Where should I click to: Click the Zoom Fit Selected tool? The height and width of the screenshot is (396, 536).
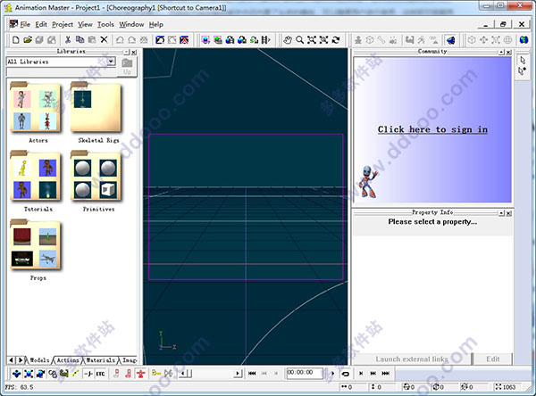point(323,40)
